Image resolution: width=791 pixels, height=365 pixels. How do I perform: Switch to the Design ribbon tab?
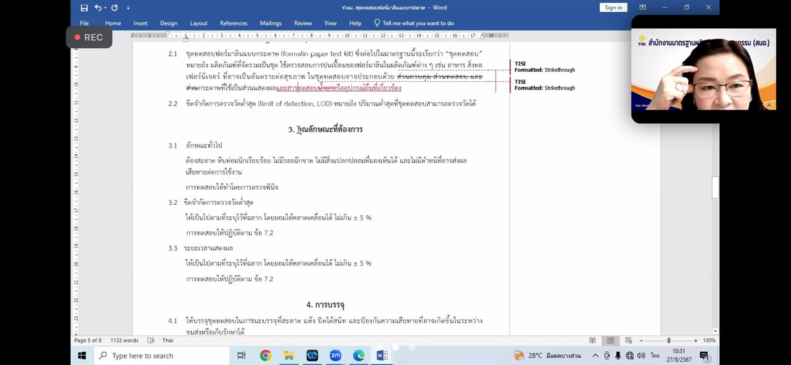coord(169,23)
